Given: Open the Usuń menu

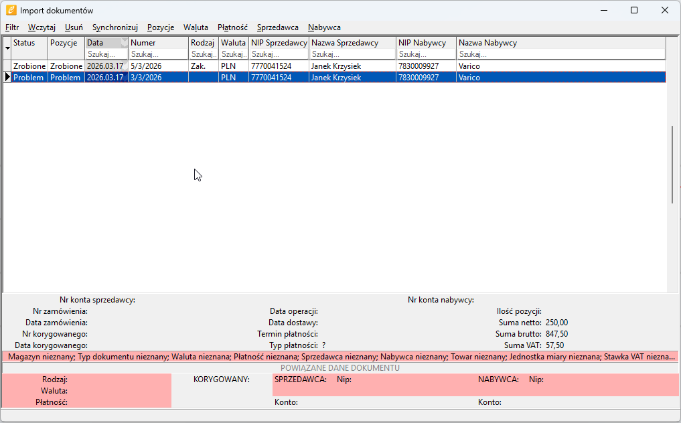Looking at the screenshot, I should click(74, 27).
